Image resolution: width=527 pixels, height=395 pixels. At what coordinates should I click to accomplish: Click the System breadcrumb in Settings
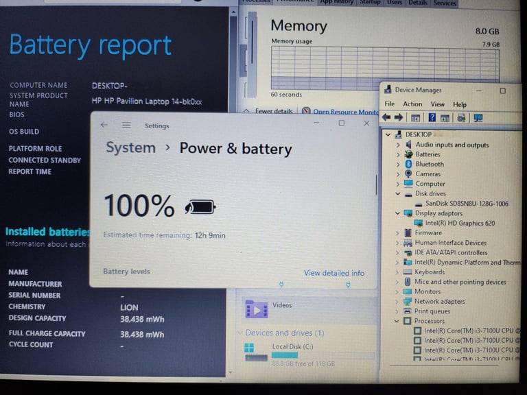pos(131,147)
